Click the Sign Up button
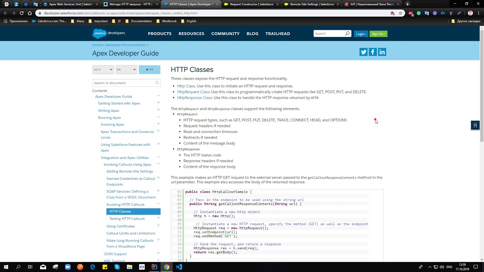Image resolution: width=484 pixels, height=272 pixels. pyautogui.click(x=378, y=34)
